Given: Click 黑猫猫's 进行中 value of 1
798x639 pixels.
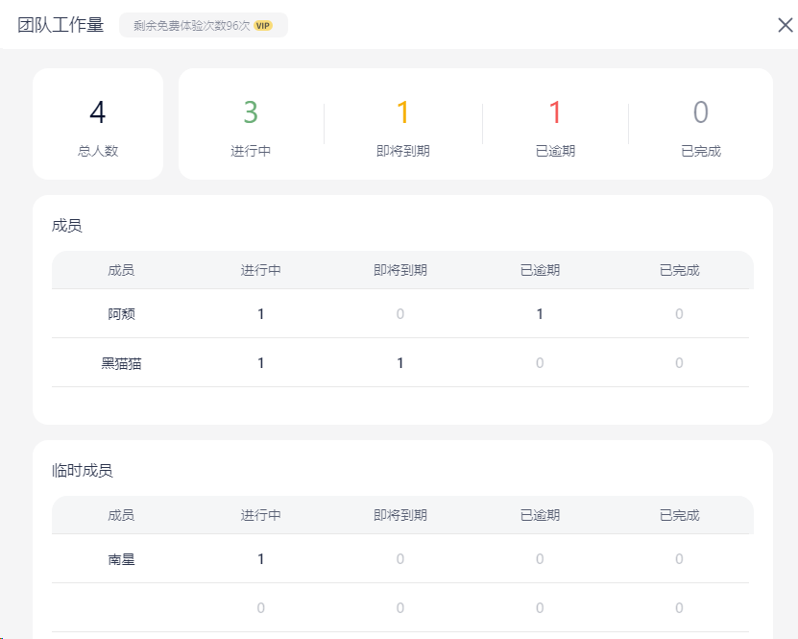Looking at the screenshot, I should point(260,363).
